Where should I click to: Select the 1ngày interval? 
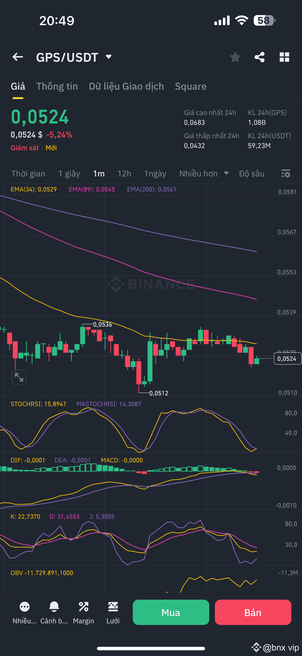(155, 174)
